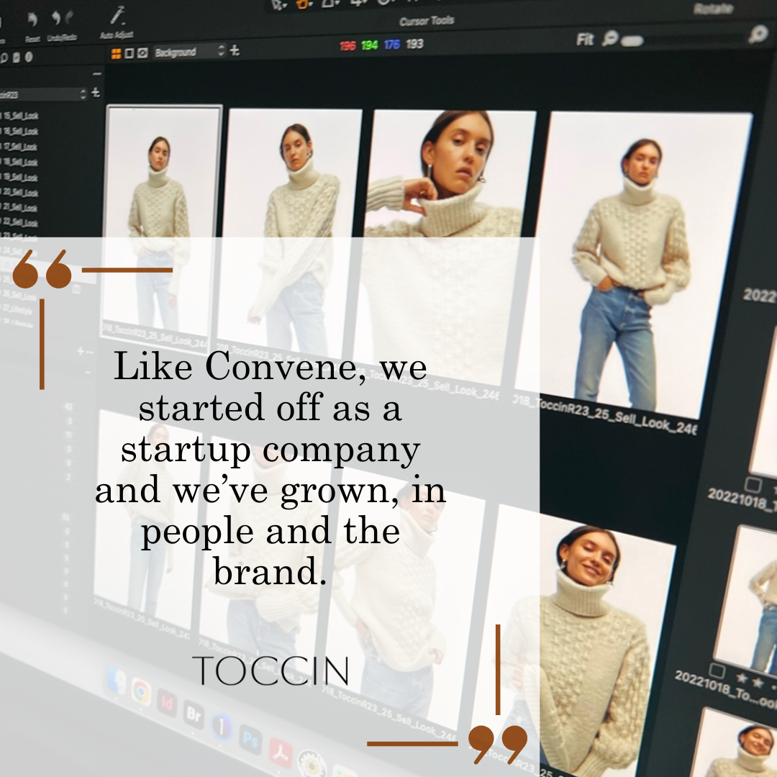Switch to the single image view icon
The height and width of the screenshot is (777, 777).
pyautogui.click(x=129, y=53)
